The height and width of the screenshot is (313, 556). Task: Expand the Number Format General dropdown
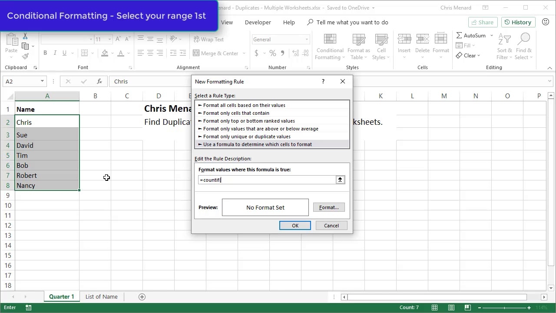coord(306,40)
